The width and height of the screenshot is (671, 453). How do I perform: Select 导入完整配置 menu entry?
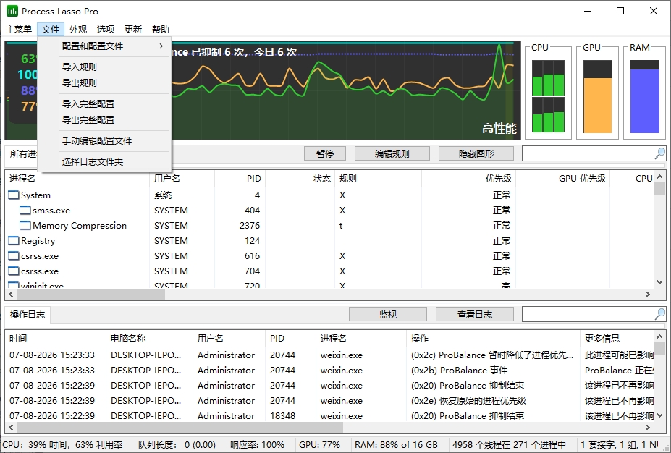pyautogui.click(x=105, y=103)
